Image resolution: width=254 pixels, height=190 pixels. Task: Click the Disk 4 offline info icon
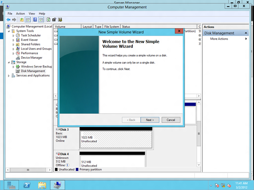click(67, 165)
